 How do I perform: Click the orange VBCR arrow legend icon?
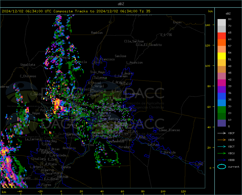point(222,140)
